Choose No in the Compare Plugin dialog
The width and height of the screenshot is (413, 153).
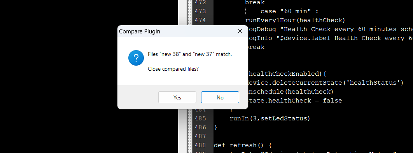coord(220,97)
